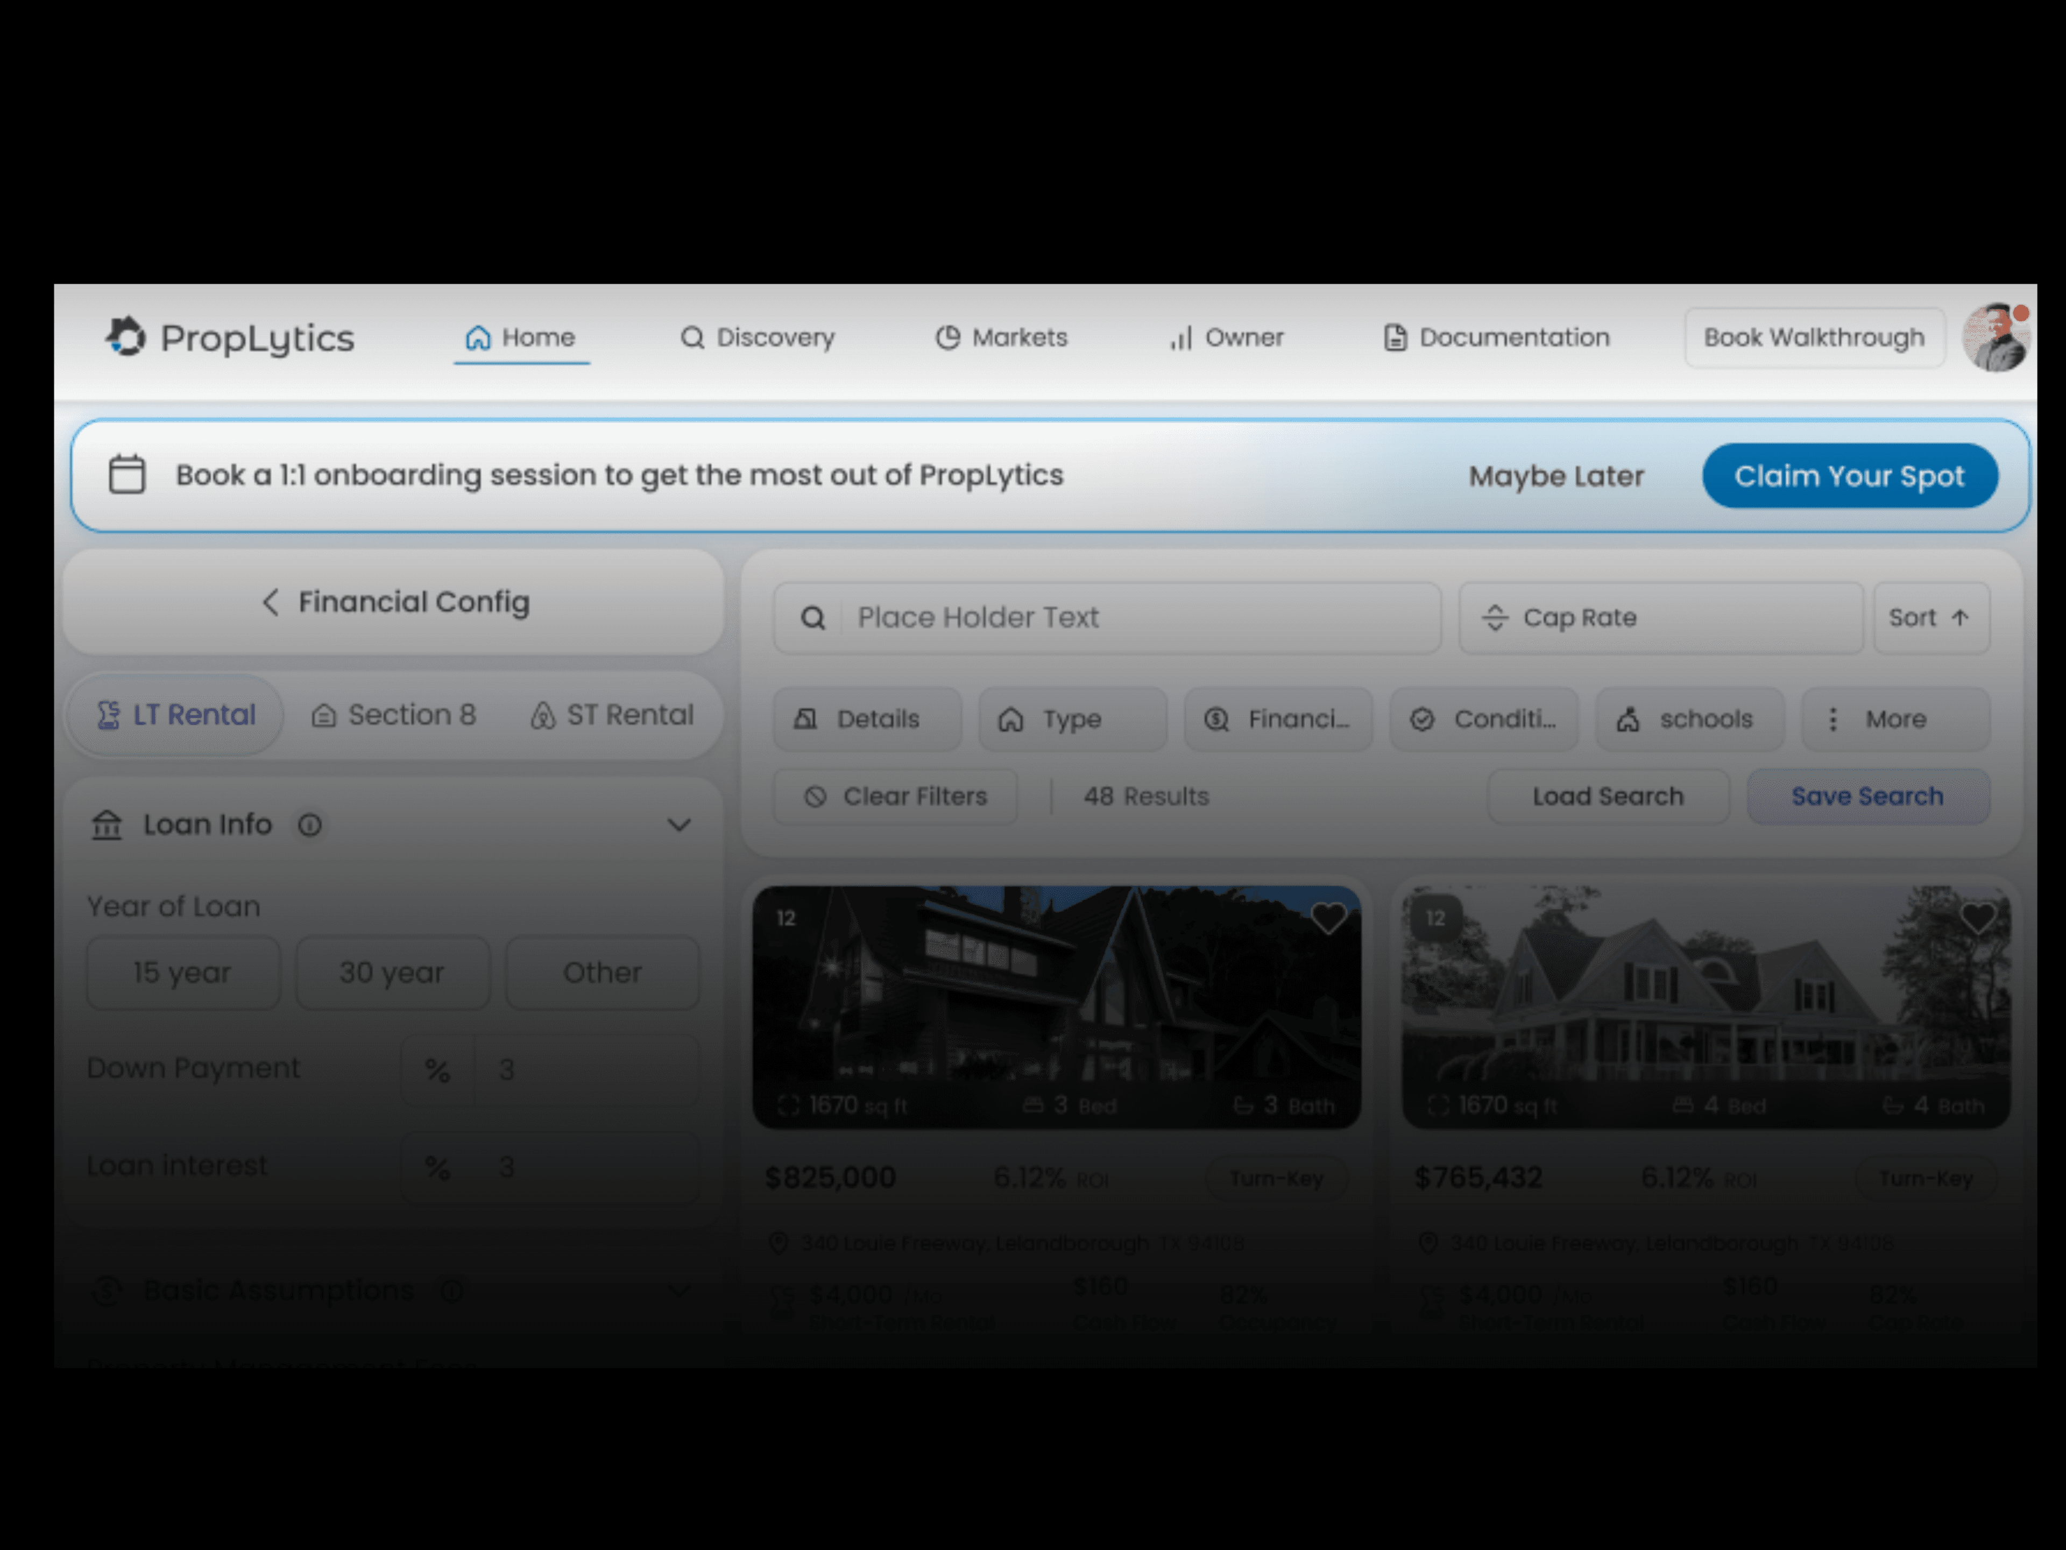Click the back chevron beside Financial Config
Viewport: 2066px width, 1550px height.
point(270,603)
